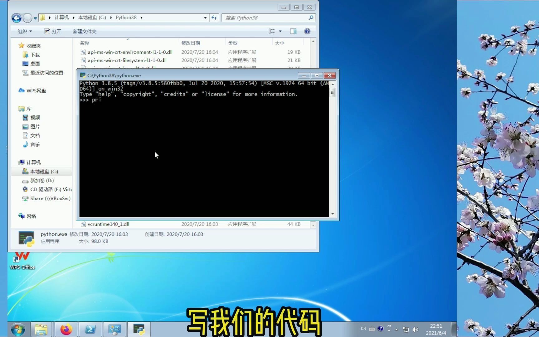Open Firefox from the taskbar

66,329
